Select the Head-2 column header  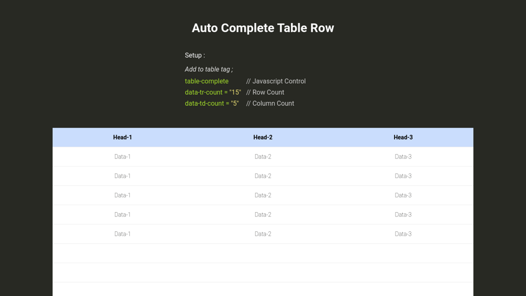tap(262, 138)
